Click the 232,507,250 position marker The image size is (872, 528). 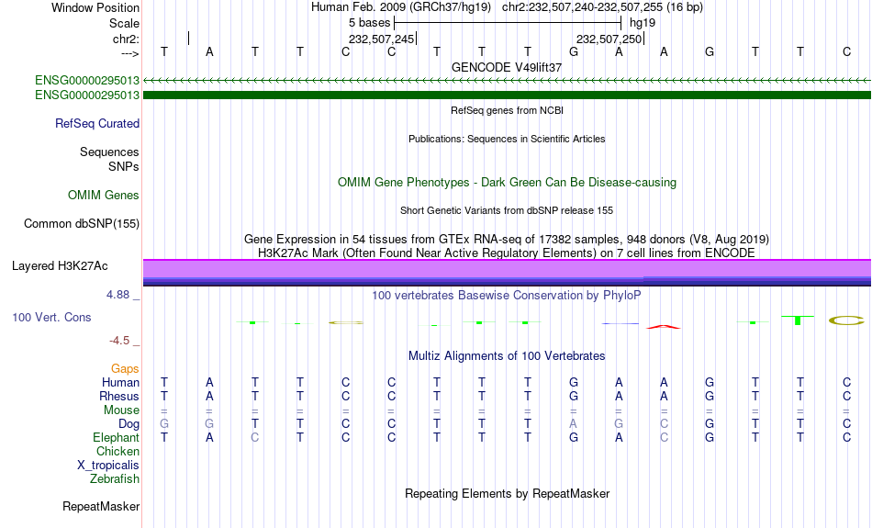coord(609,39)
